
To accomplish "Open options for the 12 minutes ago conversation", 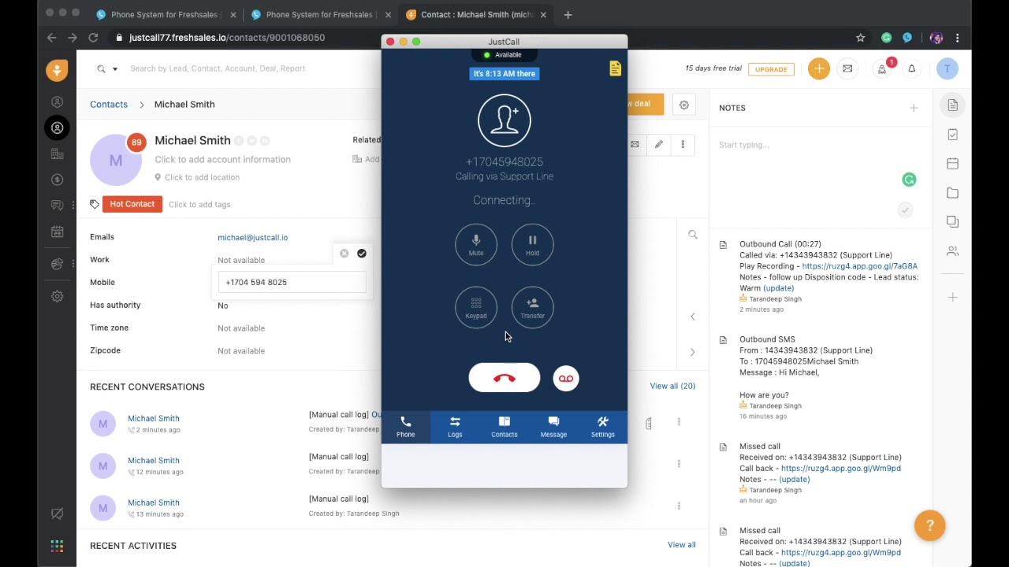I will tap(679, 465).
